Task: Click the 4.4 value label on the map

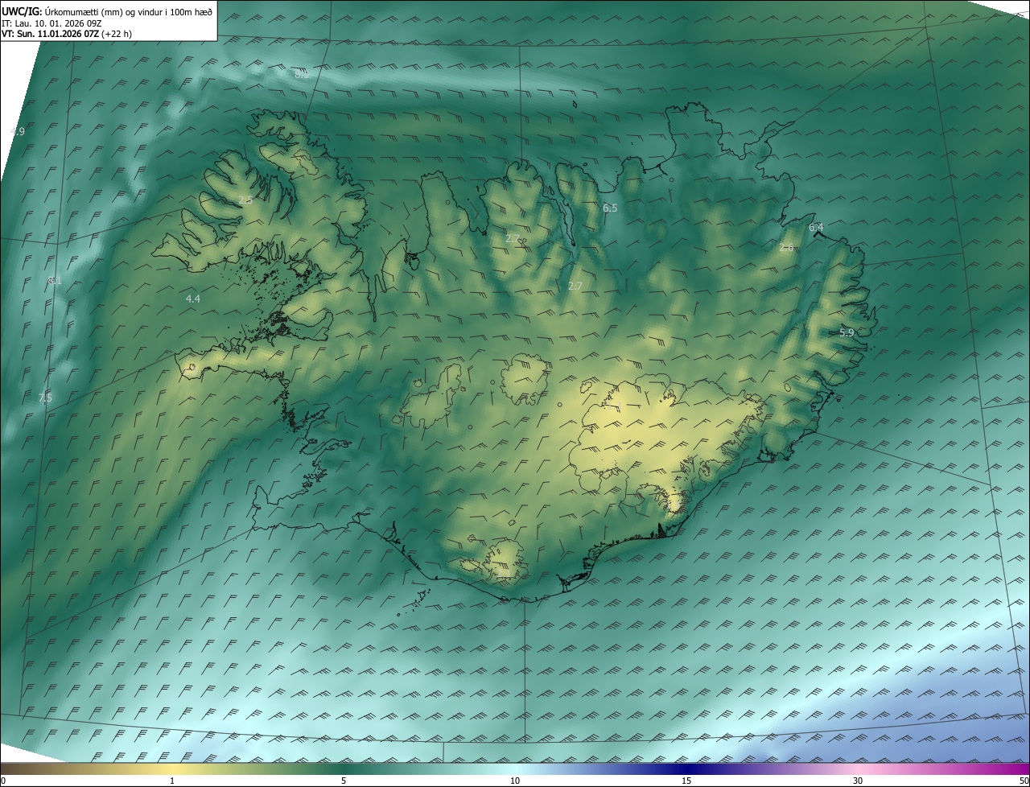Action: [193, 299]
